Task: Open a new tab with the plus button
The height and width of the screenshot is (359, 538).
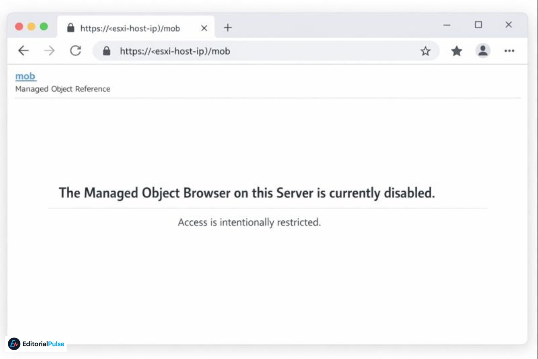Action: (x=227, y=28)
